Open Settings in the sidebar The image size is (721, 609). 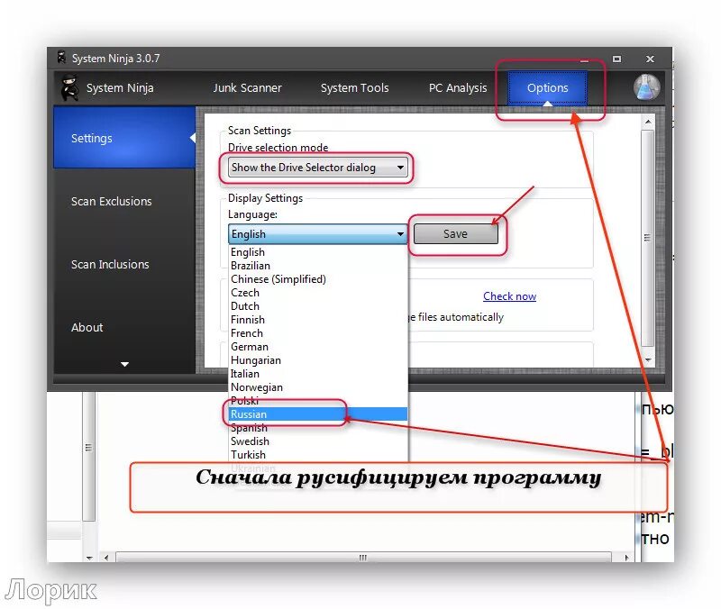click(x=124, y=138)
